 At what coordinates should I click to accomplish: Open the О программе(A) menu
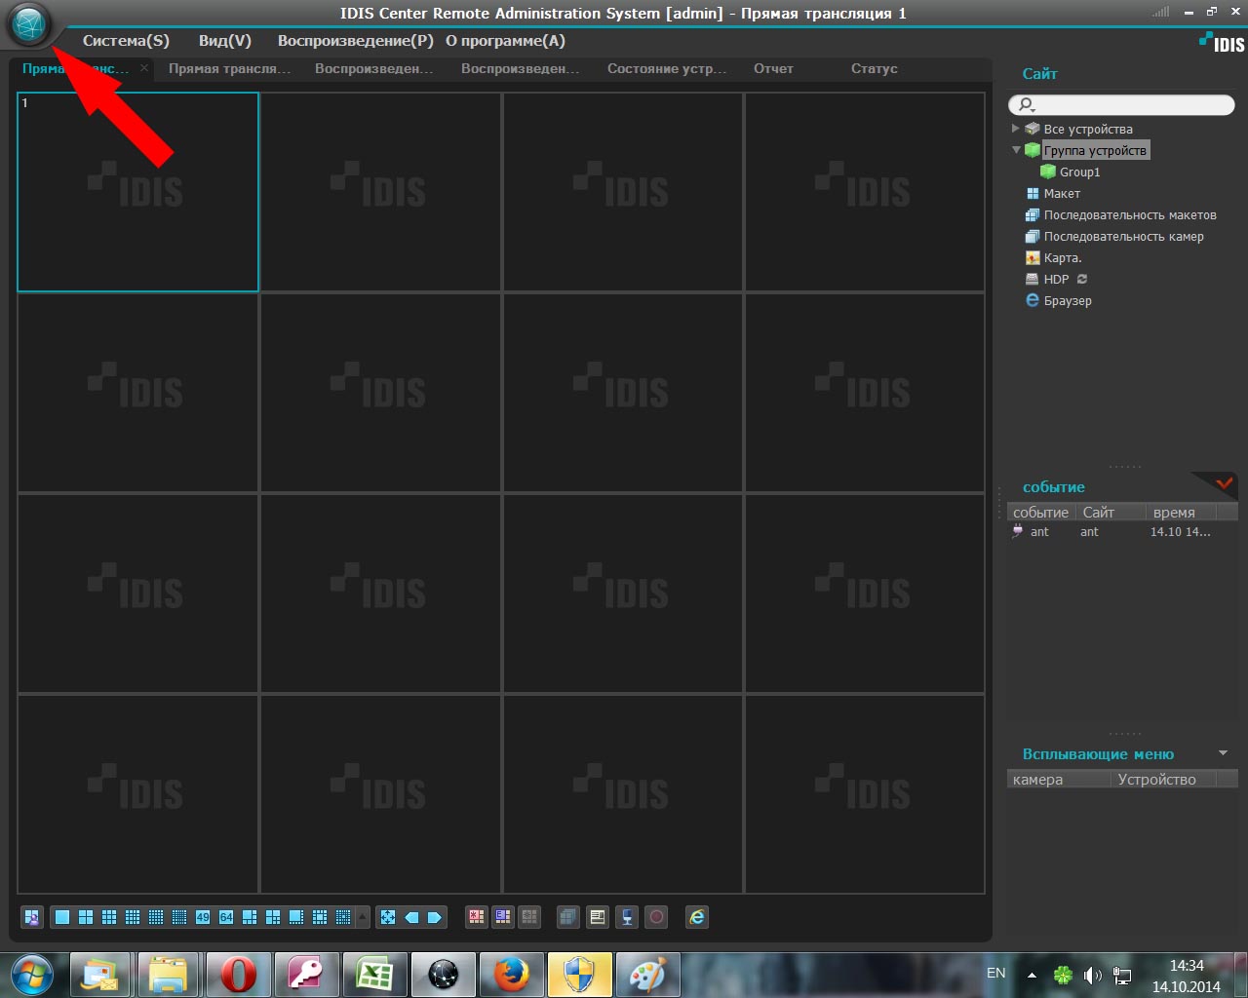point(505,41)
